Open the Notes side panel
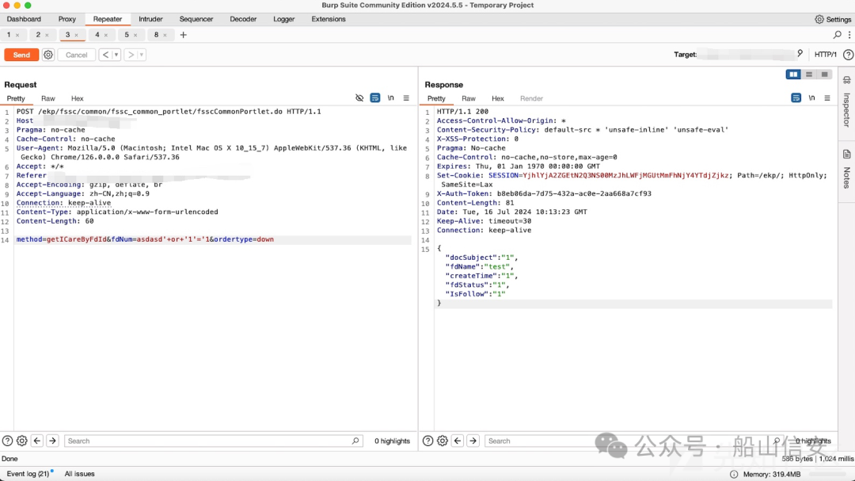855x481 pixels. (846, 170)
